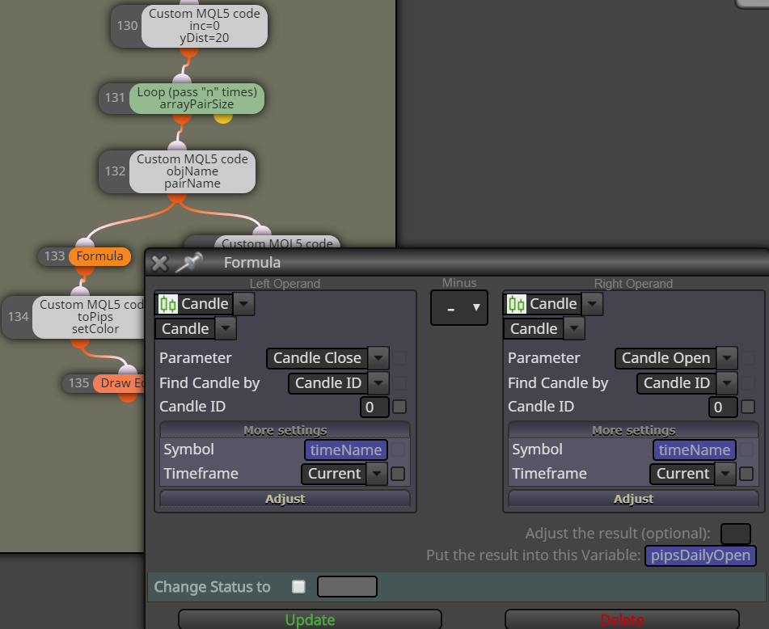Expand Adjust section in Left Operand

(285, 499)
